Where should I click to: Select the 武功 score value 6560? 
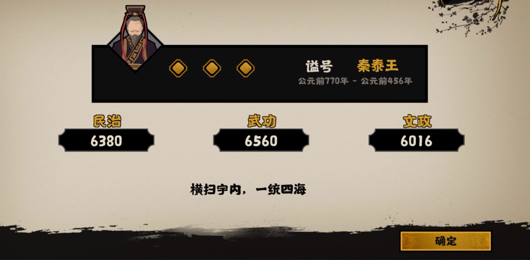point(261,141)
